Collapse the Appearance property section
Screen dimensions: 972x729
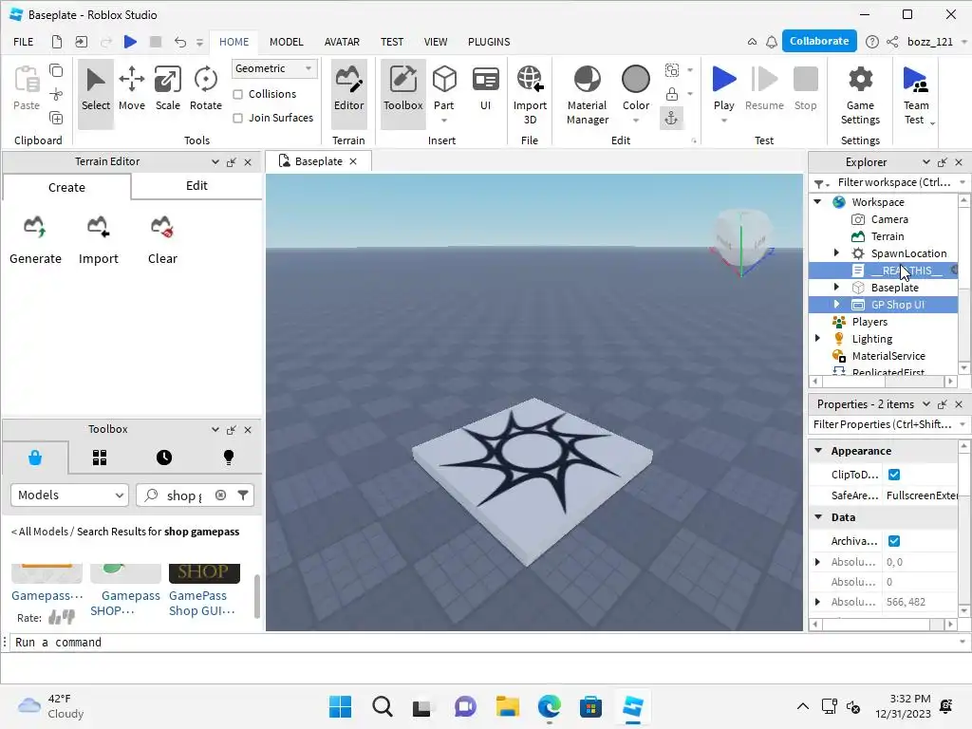point(818,451)
